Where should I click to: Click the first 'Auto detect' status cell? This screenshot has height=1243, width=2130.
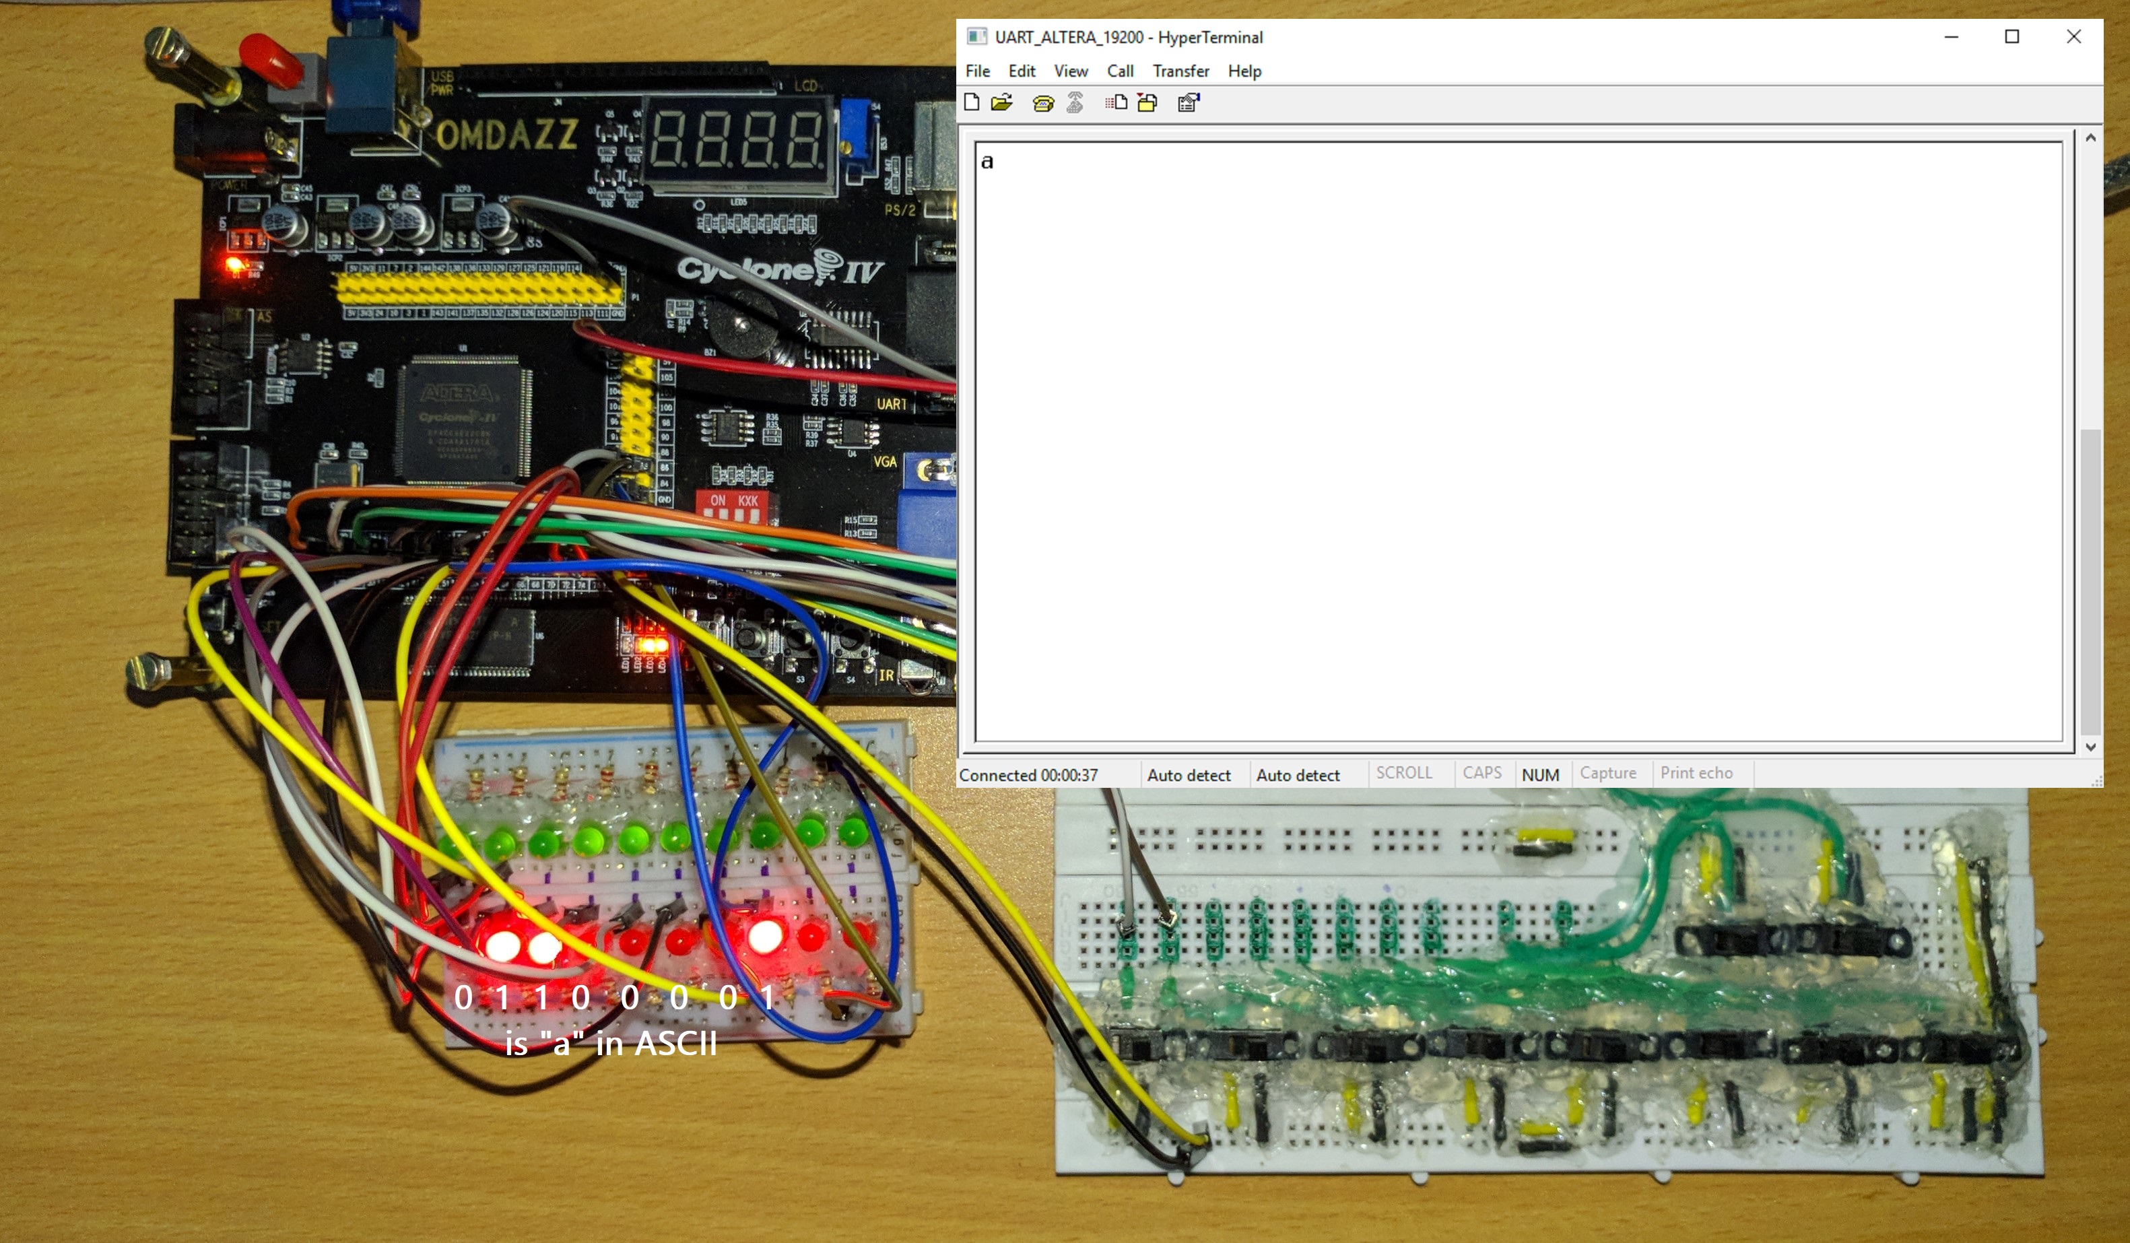pyautogui.click(x=1189, y=775)
